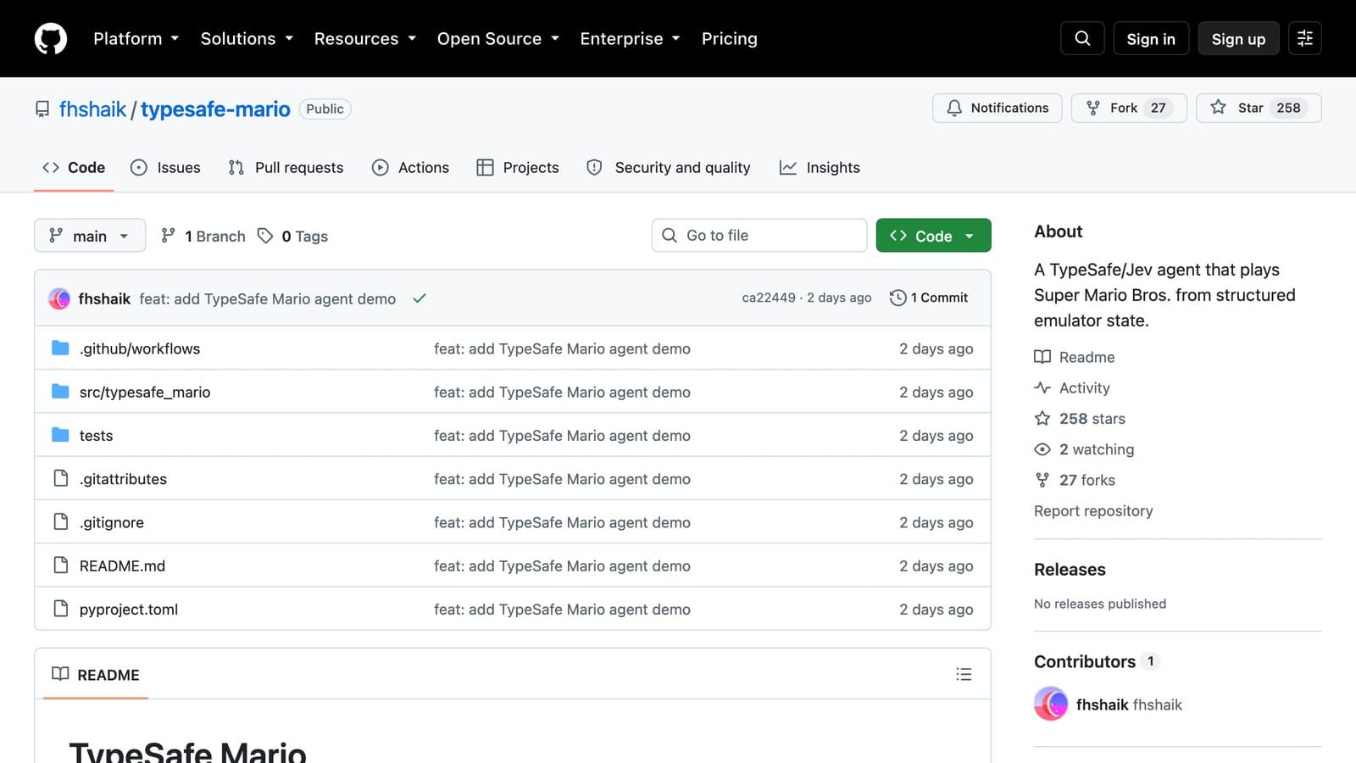Open the search magnifier in the header

pyautogui.click(x=1082, y=38)
